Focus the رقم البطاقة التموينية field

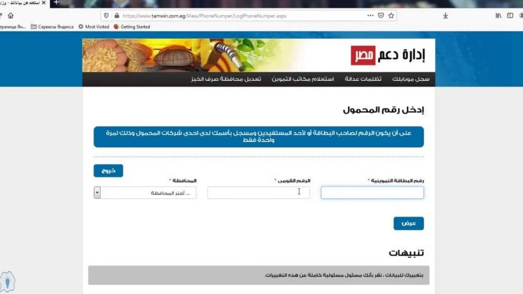[x=372, y=193]
